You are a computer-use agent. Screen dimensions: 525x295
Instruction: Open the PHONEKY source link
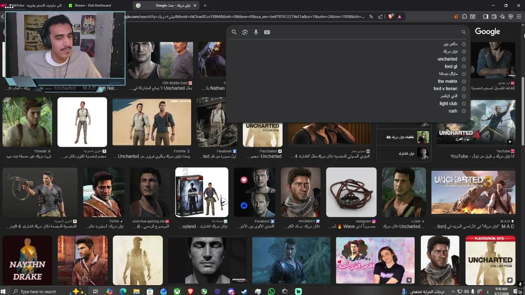pyautogui.click(x=310, y=221)
